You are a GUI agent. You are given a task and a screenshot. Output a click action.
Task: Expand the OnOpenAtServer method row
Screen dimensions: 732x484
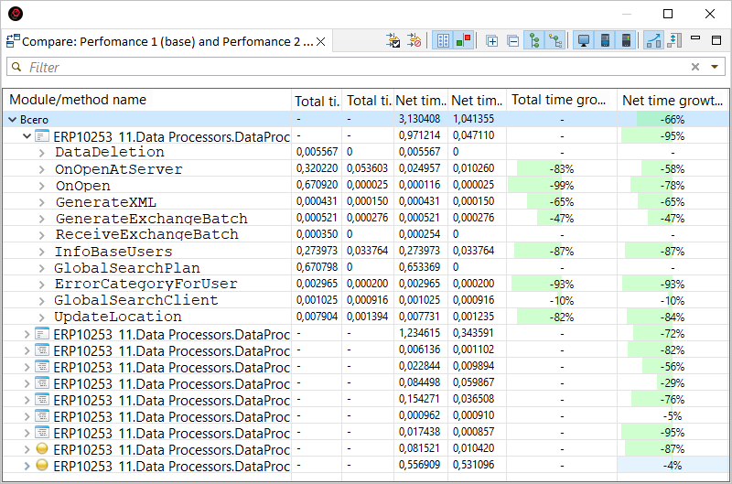click(41, 169)
